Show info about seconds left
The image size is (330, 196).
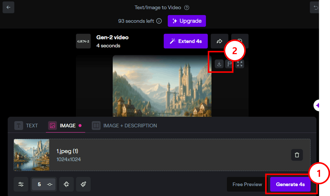[159, 21]
